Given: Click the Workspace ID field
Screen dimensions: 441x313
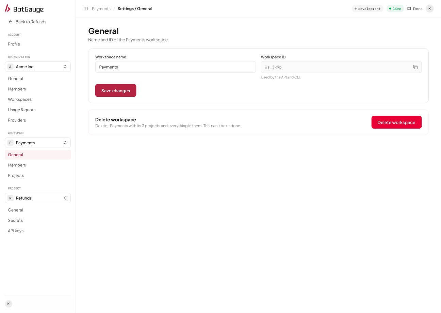Looking at the screenshot, I should 341,67.
